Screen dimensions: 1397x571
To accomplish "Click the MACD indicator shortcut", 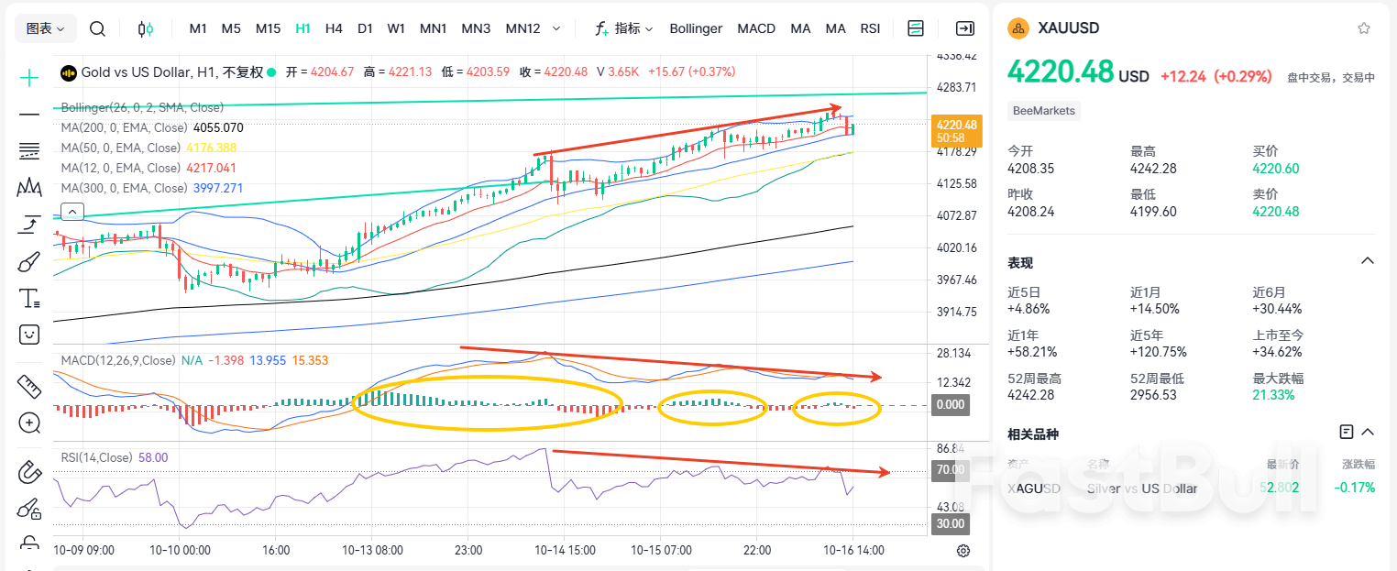I will click(756, 28).
